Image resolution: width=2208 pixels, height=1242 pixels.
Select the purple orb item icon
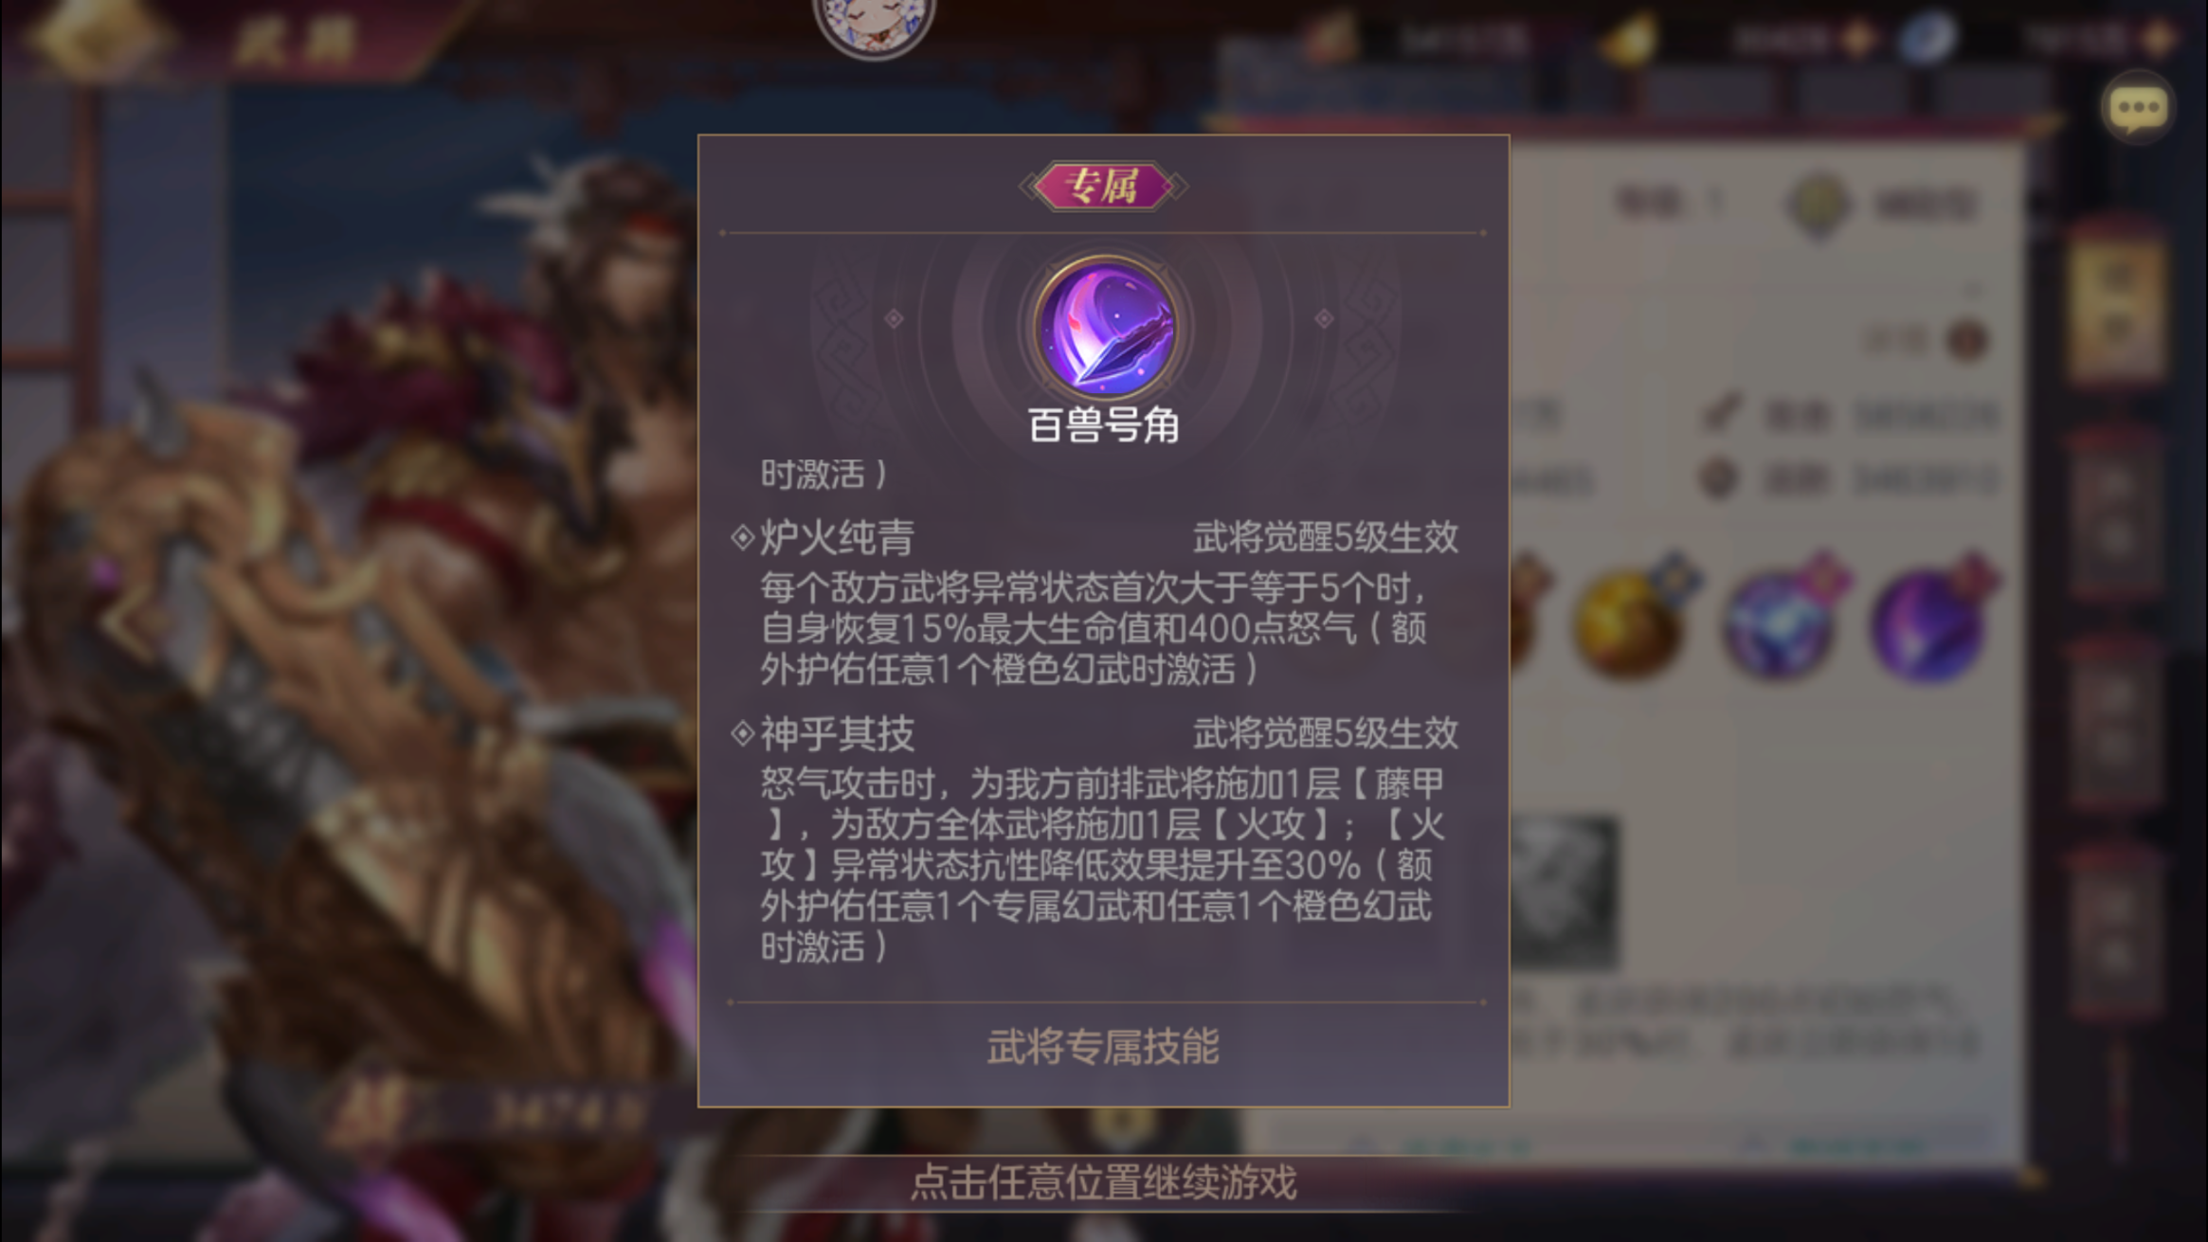coord(1930,621)
